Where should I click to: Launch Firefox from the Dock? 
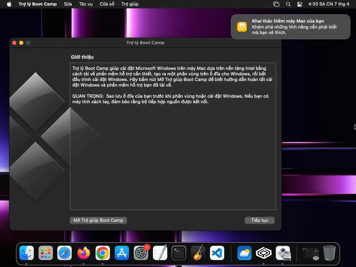(x=83, y=253)
